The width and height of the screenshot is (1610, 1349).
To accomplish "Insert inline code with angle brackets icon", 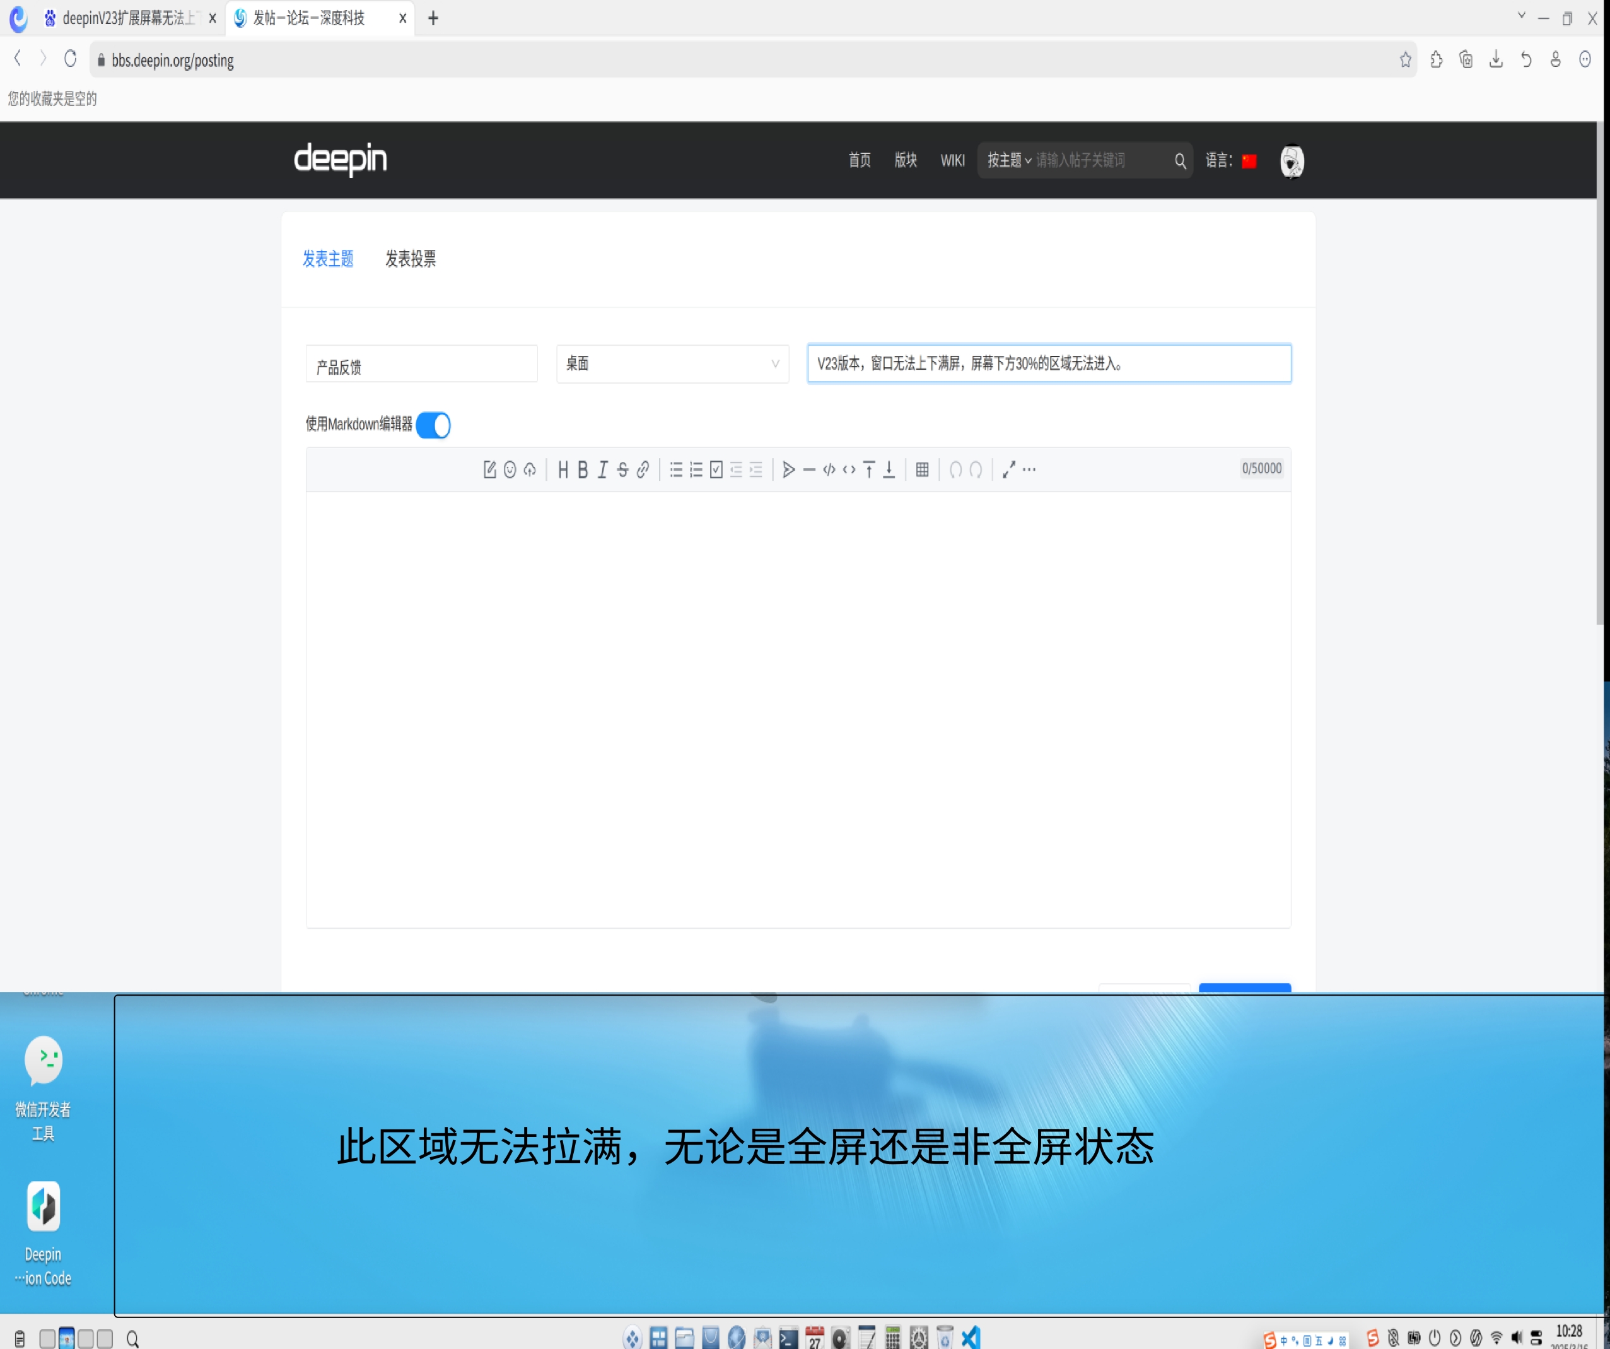I will pos(849,469).
